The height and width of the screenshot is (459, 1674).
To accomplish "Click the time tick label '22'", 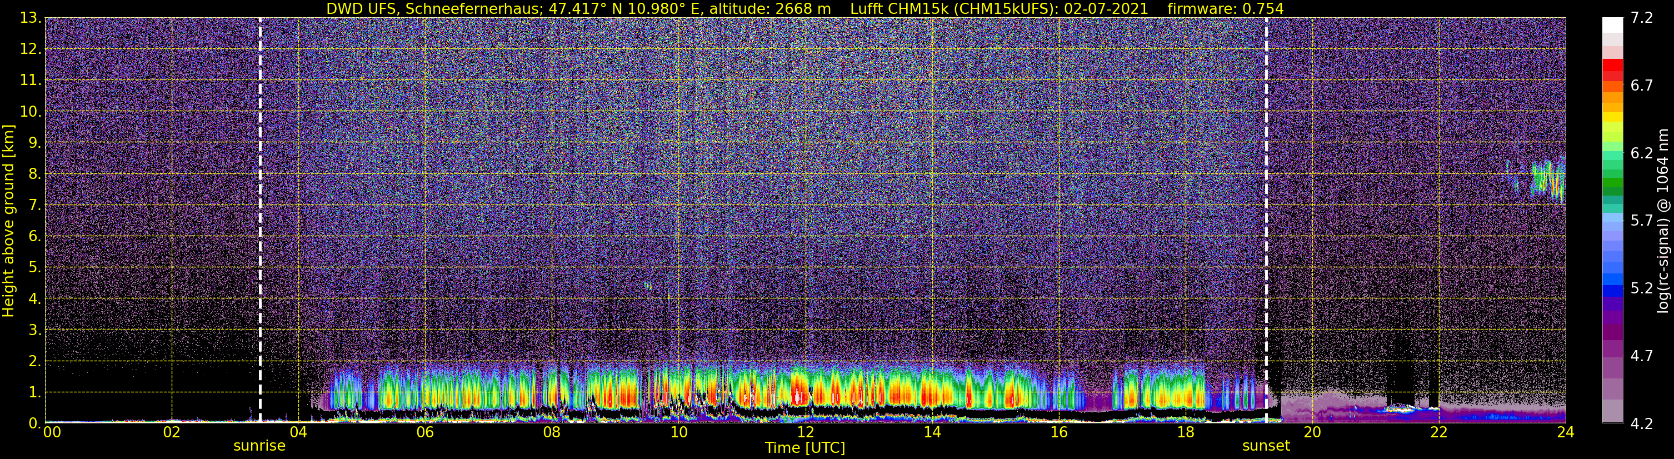I will click(x=1439, y=433).
